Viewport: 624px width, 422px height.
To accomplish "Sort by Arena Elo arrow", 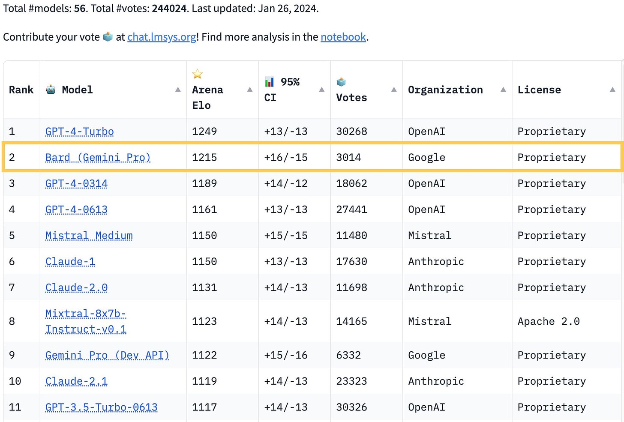I will (x=250, y=90).
